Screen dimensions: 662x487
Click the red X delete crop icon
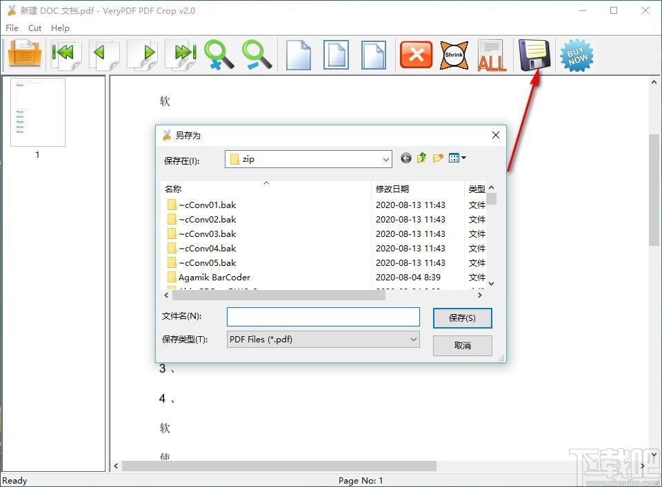pyautogui.click(x=417, y=54)
